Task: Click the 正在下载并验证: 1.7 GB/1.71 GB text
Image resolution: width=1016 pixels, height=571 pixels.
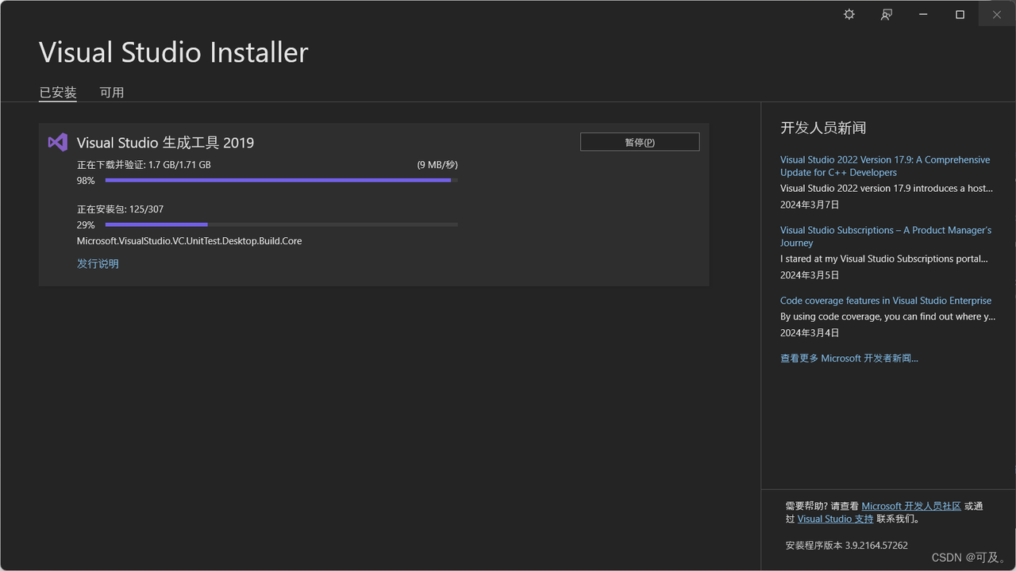Action: pos(144,165)
